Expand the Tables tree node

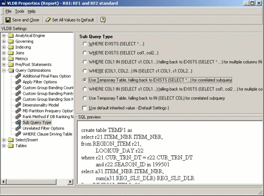click(x=4, y=146)
